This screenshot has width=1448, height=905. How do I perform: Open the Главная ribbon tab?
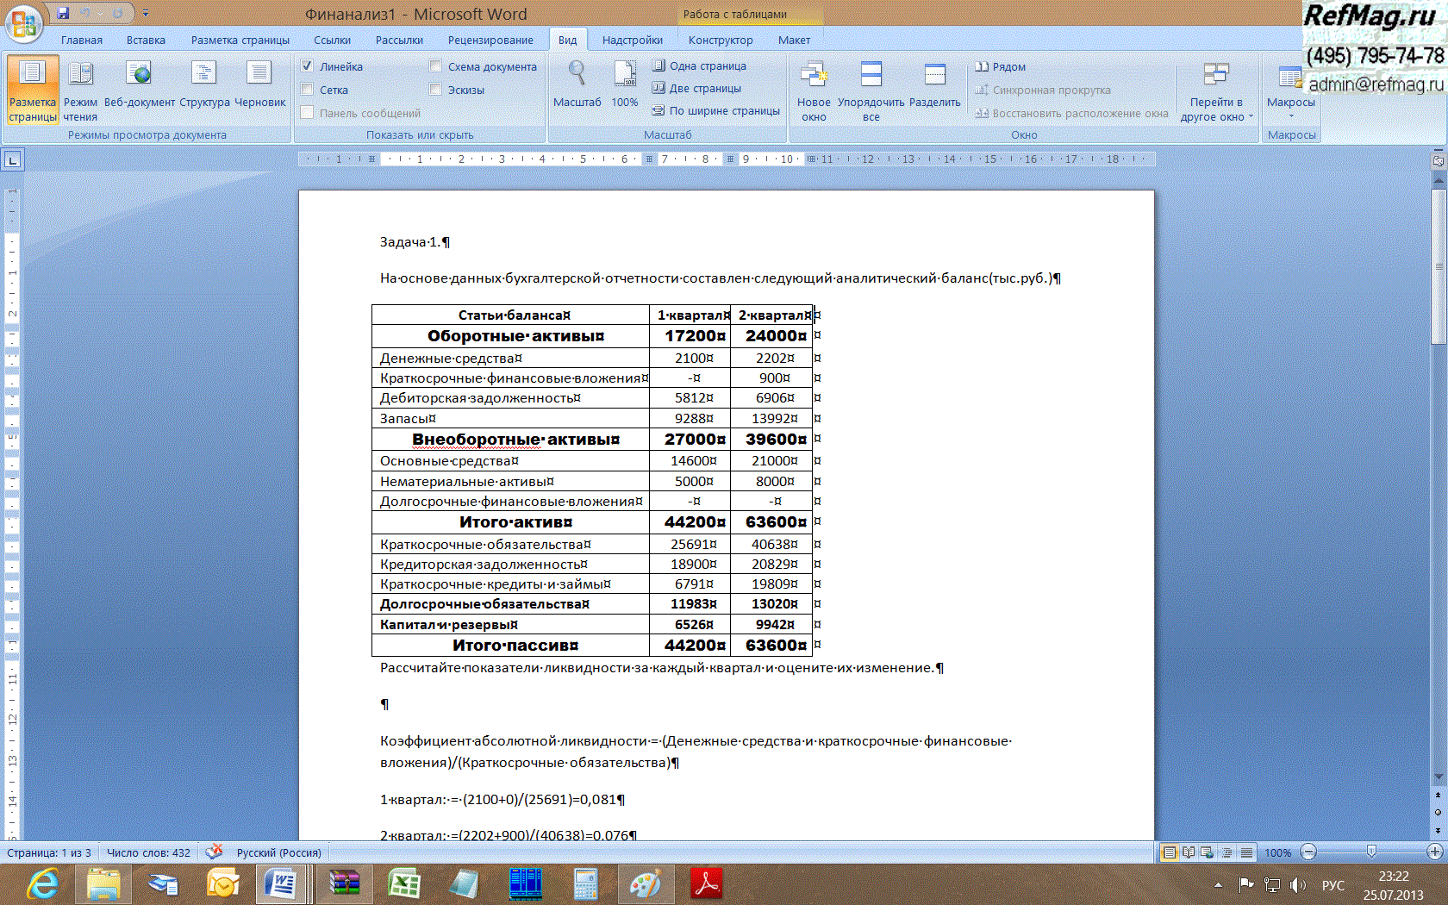click(82, 41)
